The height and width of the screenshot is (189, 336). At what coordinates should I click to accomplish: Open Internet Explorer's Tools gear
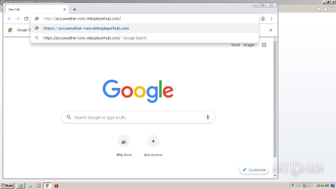point(332,9)
